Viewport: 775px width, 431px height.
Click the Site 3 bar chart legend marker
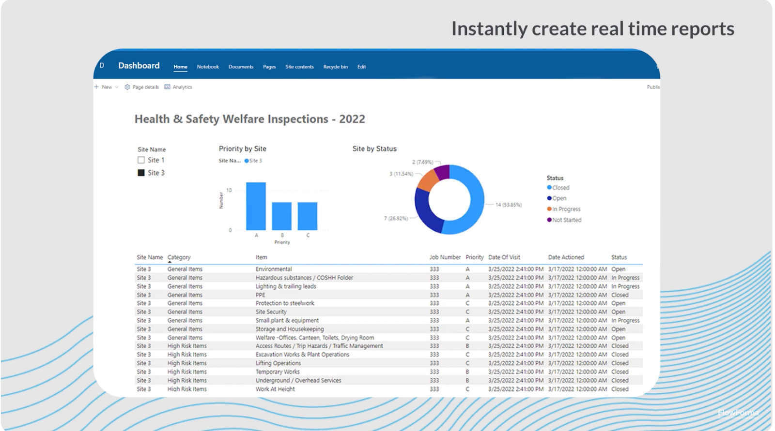point(247,161)
